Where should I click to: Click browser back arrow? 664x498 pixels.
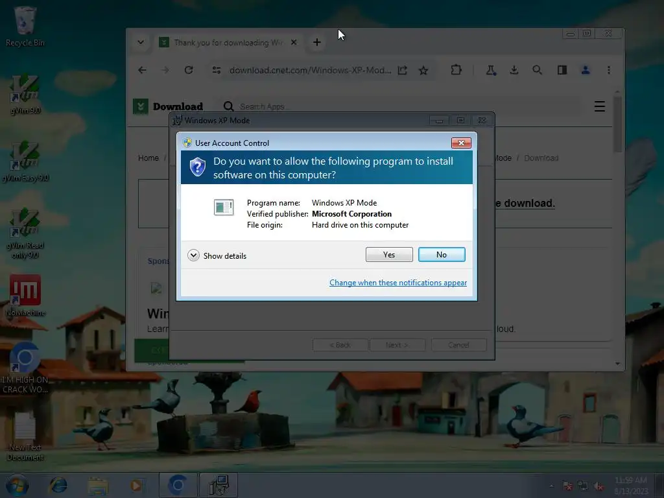click(142, 70)
